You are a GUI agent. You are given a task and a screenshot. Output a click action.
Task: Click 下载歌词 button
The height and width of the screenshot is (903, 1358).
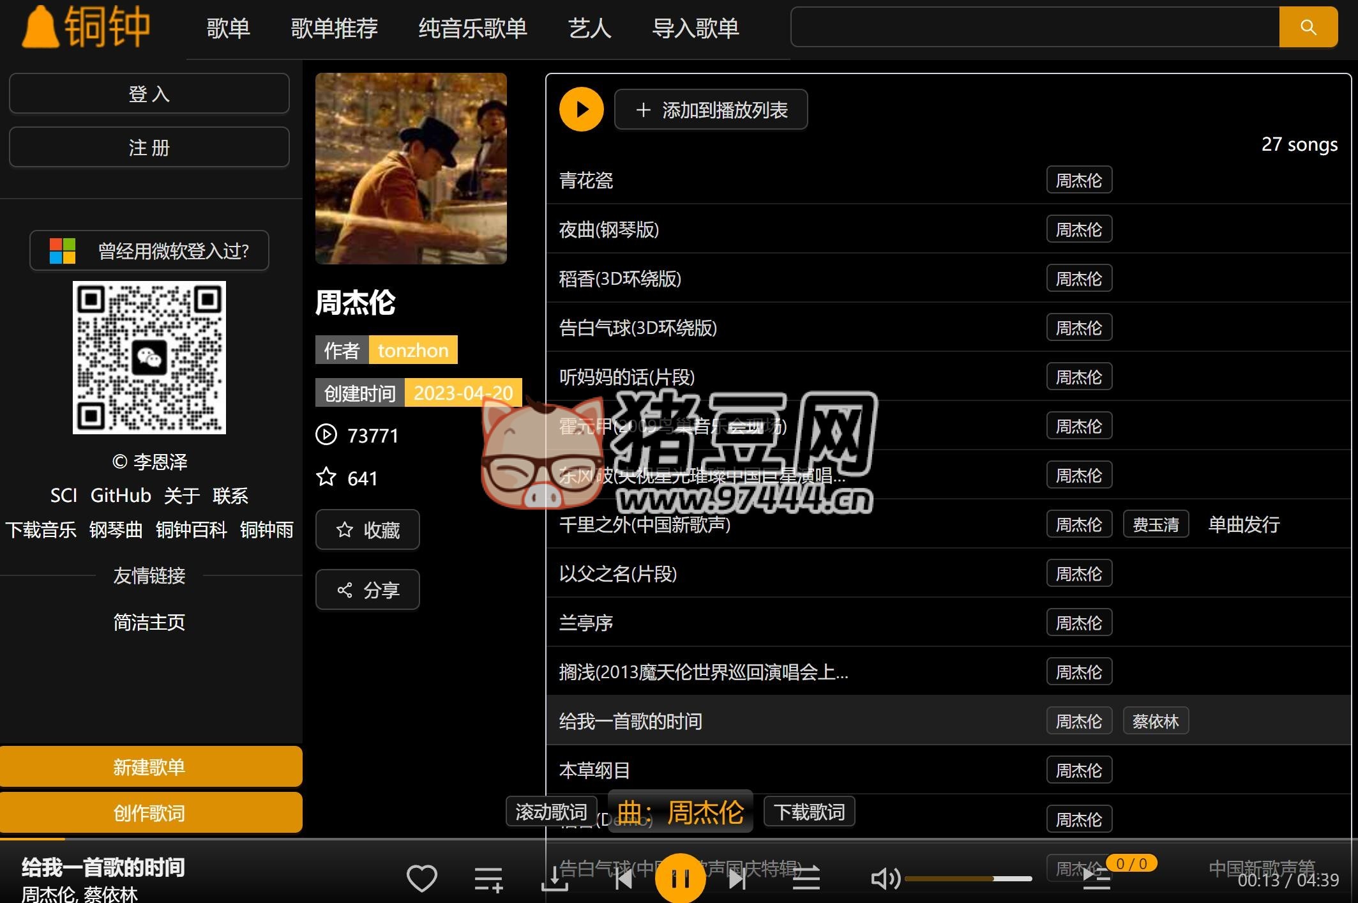pyautogui.click(x=809, y=812)
